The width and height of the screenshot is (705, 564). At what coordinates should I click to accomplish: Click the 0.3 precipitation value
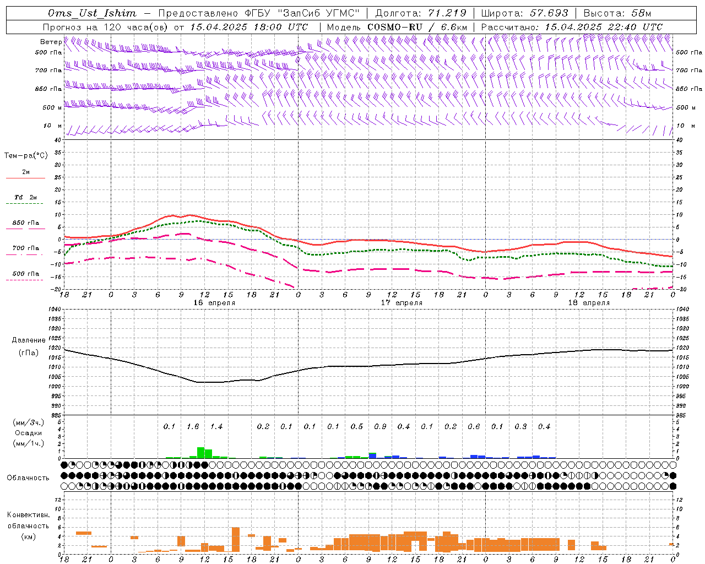tap(520, 427)
